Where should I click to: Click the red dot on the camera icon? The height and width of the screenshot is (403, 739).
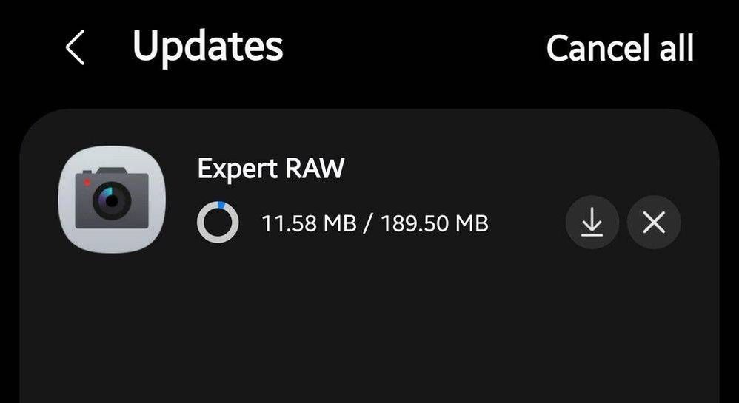point(87,182)
